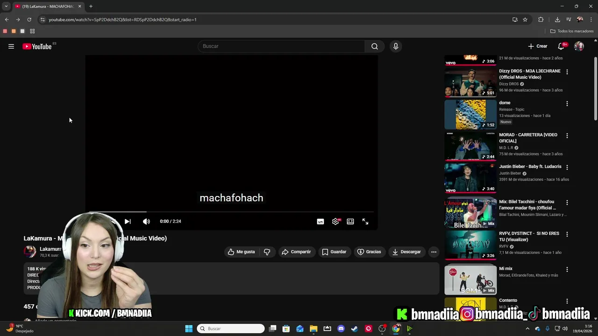Bookmark this page with star icon
The height and width of the screenshot is (336, 598).
525,20
